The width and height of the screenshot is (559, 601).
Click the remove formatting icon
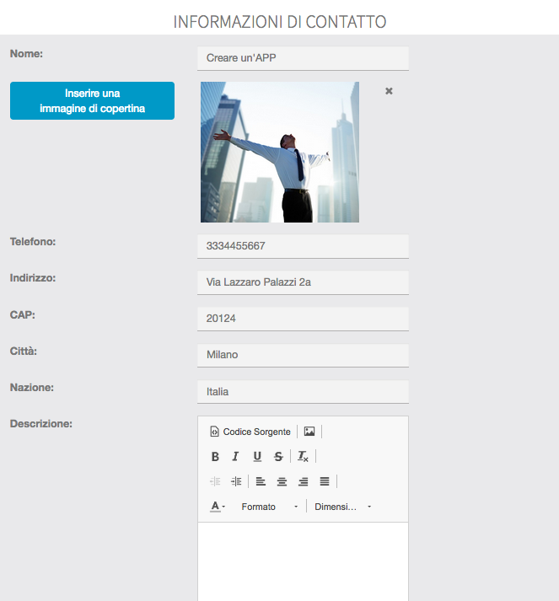(303, 457)
